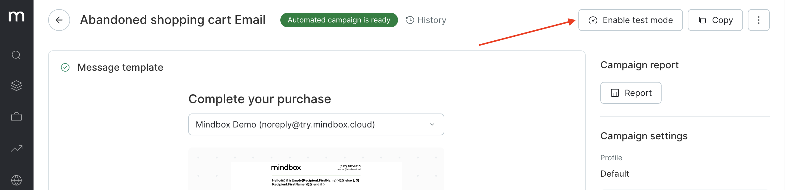Click the 'Profile' label
The image size is (785, 190).
pyautogui.click(x=611, y=158)
